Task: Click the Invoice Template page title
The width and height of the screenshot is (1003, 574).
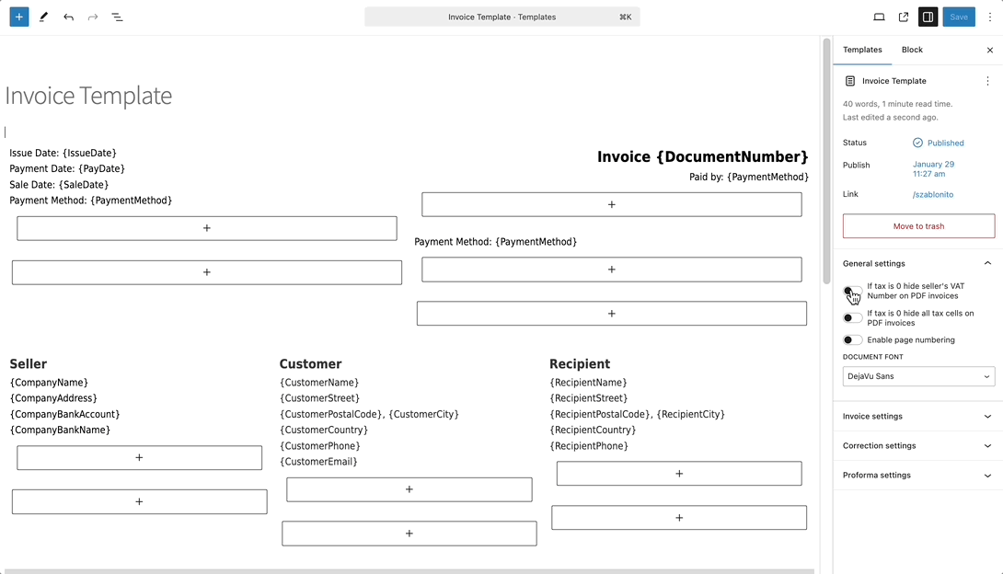Action: [x=88, y=96]
